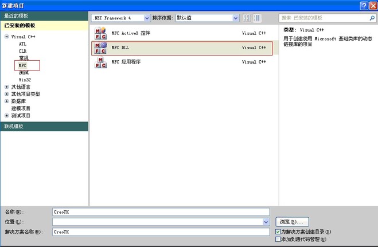Switch to 联机模板 section
The width and height of the screenshot is (378, 247).
[x=44, y=126]
